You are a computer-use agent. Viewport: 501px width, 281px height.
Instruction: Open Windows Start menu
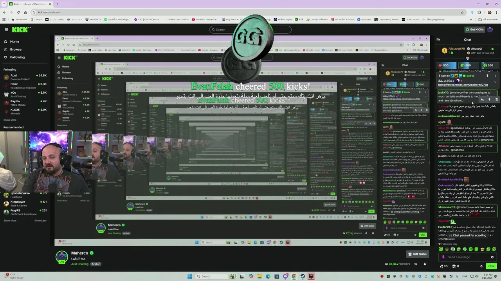[190, 276]
